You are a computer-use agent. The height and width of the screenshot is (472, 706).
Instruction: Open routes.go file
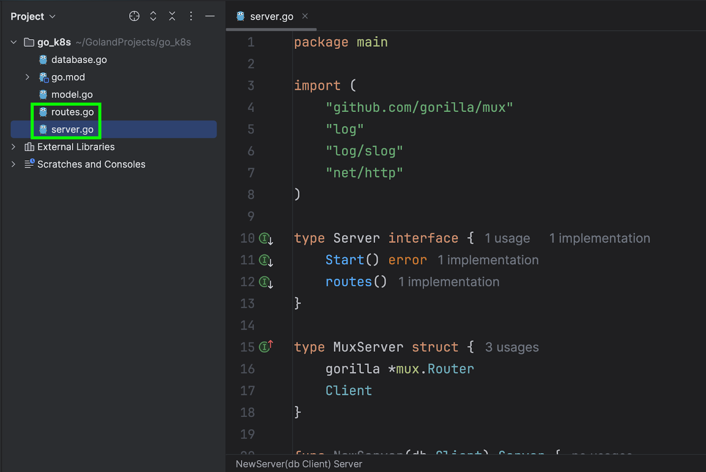pyautogui.click(x=72, y=112)
